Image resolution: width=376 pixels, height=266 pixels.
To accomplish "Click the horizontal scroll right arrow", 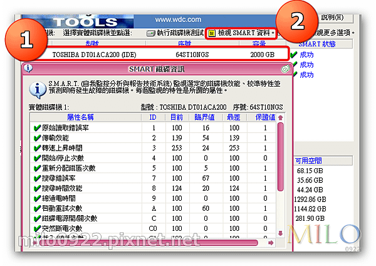I will click(271, 243).
